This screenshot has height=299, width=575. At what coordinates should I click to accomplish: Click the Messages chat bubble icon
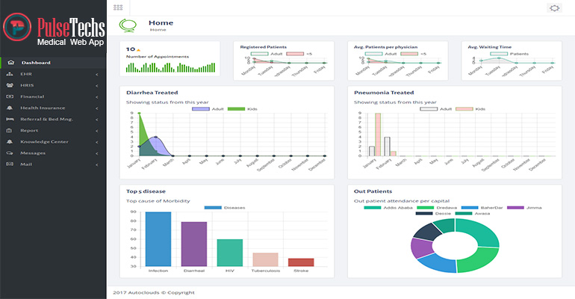click(x=10, y=152)
